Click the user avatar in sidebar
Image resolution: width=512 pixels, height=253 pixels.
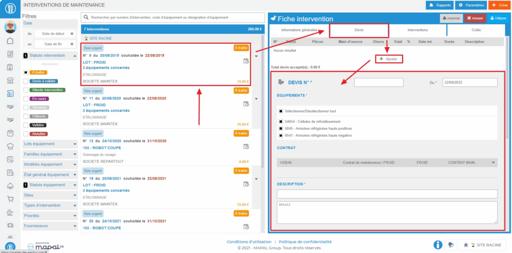pos(10,27)
